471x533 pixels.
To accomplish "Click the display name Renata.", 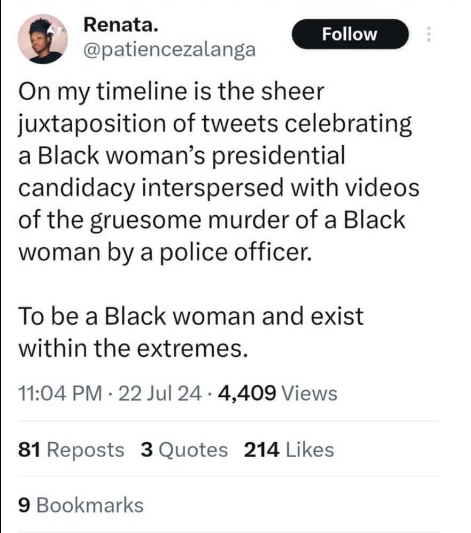I will click(x=120, y=25).
